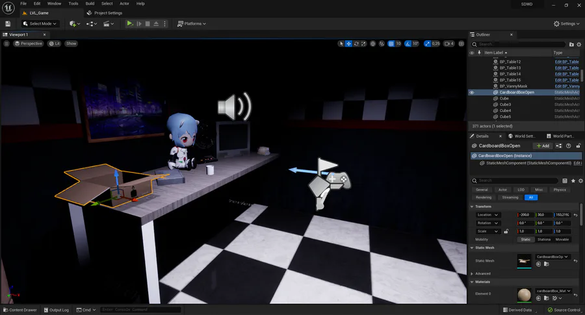
Task: Open the cinematics clapperboard dropdown
Action: tap(108, 23)
